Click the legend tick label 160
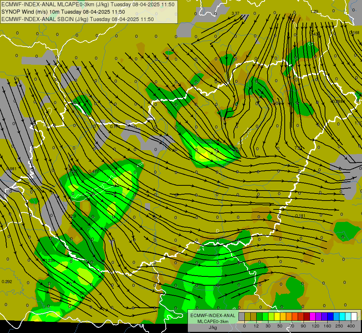Screen dimensions: 362x333 pos(327,326)
